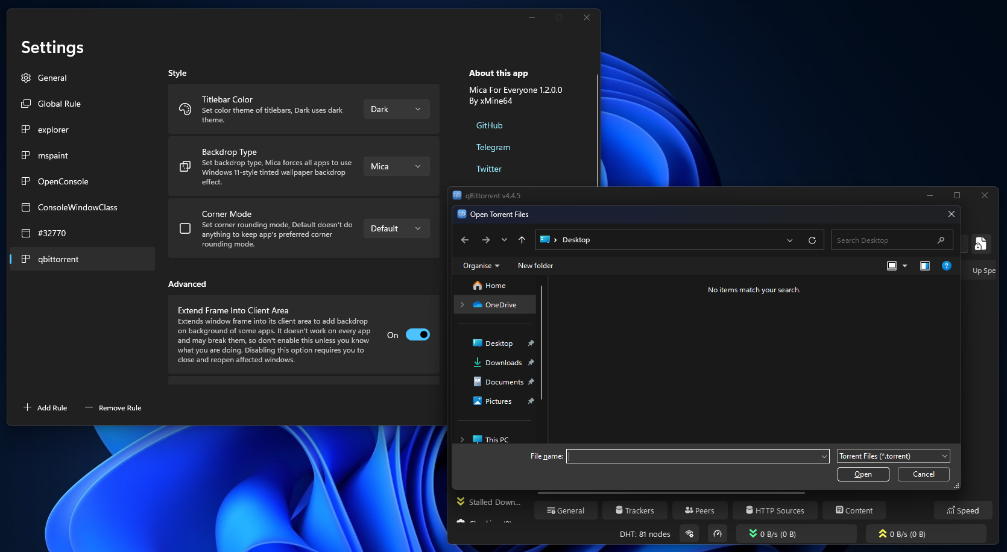
Task: Switch to qBittorrent General tab
Action: (x=566, y=510)
